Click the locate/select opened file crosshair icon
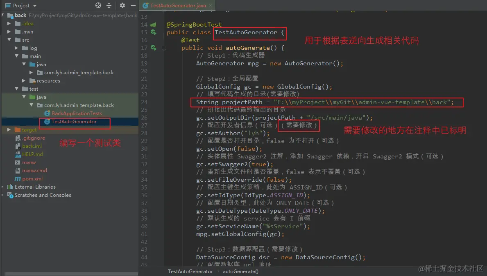The image size is (487, 276). pyautogui.click(x=98, y=5)
